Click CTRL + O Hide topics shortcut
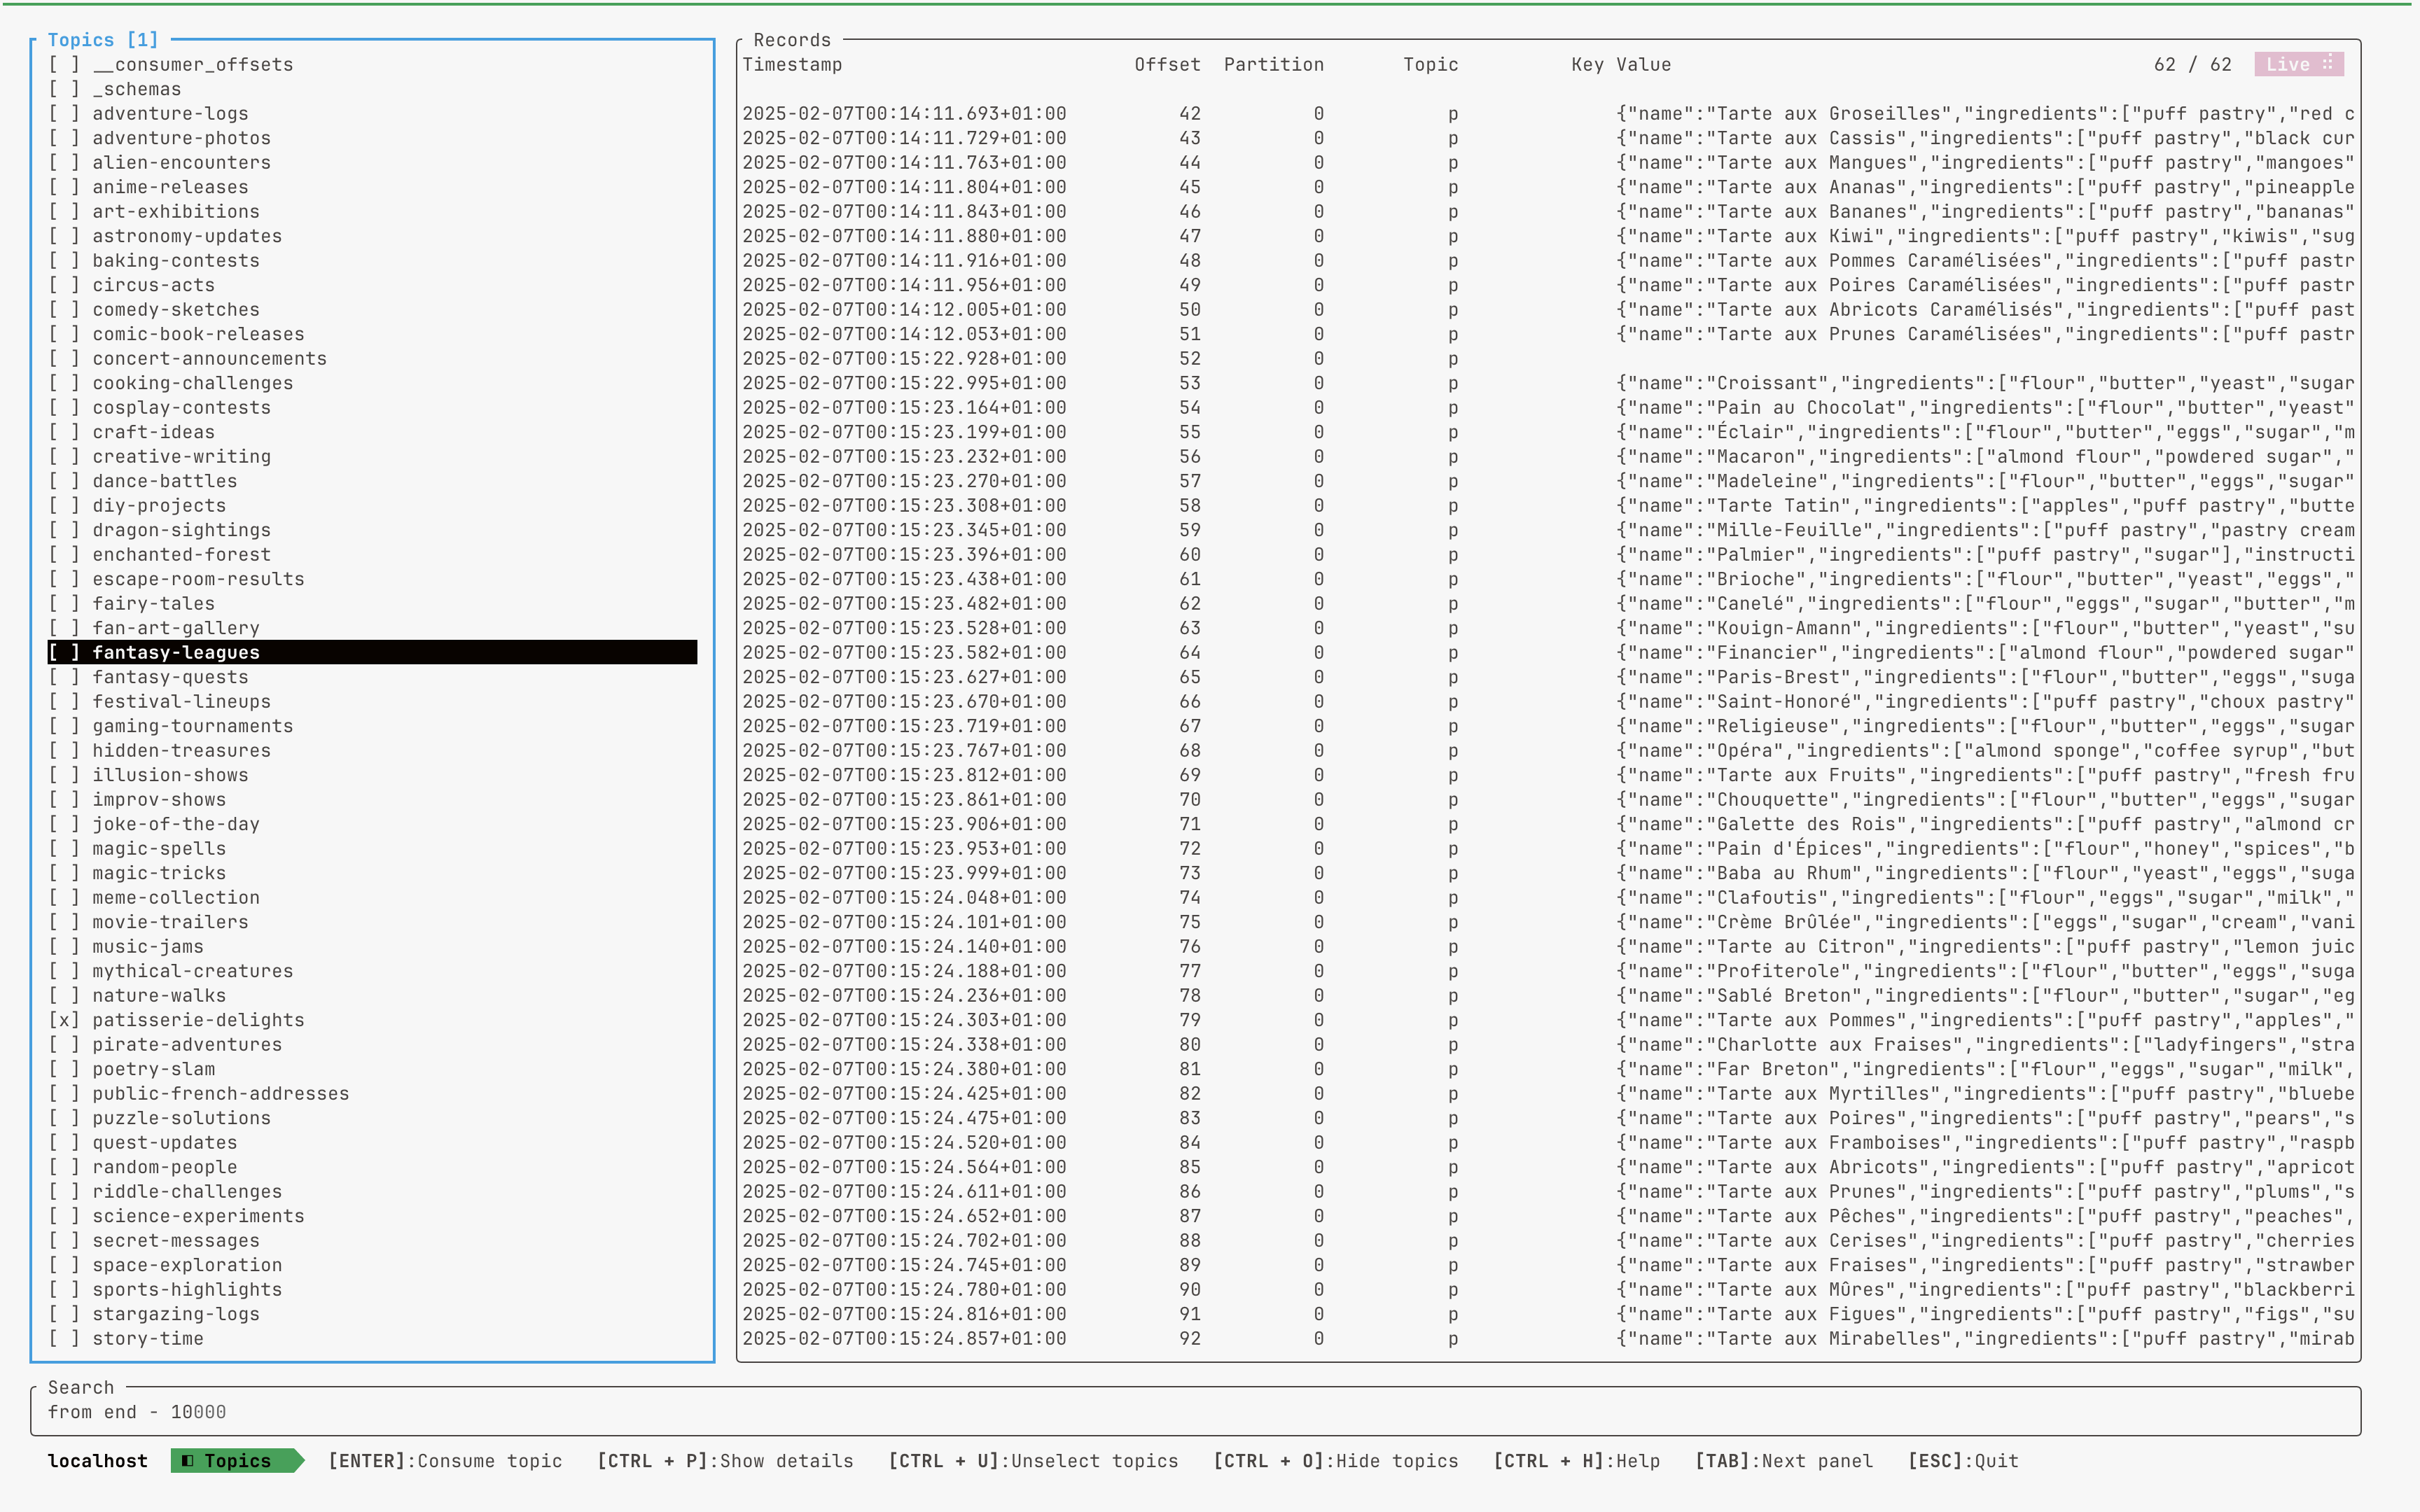Screen dimensions: 2420x1512 pyautogui.click(x=1336, y=1461)
